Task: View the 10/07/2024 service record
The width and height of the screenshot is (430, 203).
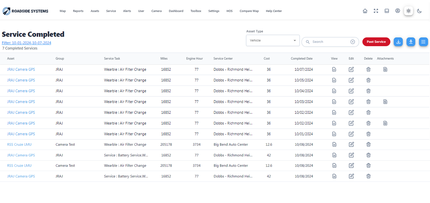Action: 334,70
